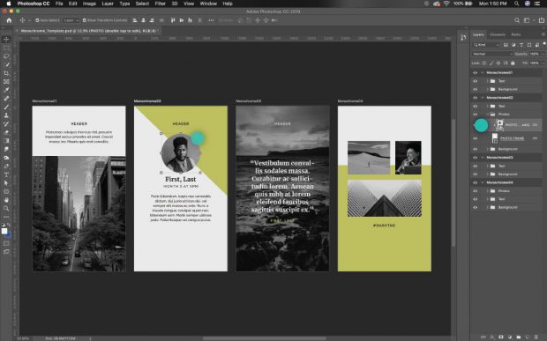Switch to the Channels tab

point(498,34)
